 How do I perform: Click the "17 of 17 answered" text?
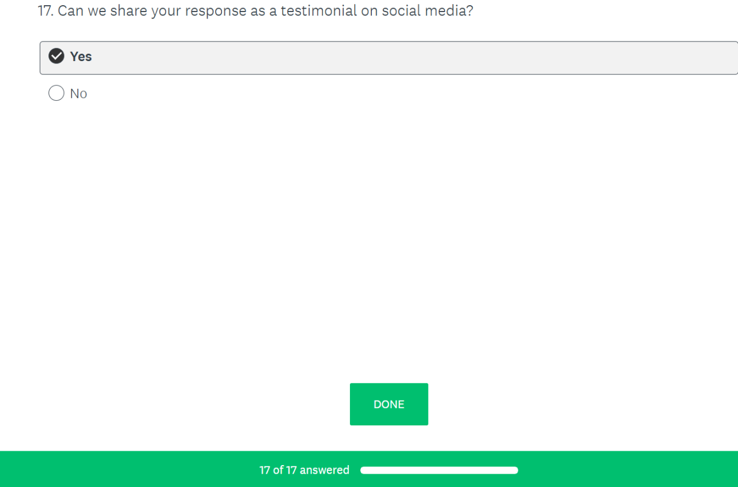point(304,470)
